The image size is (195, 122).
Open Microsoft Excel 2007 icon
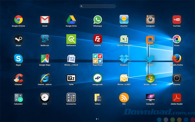(124, 39)
